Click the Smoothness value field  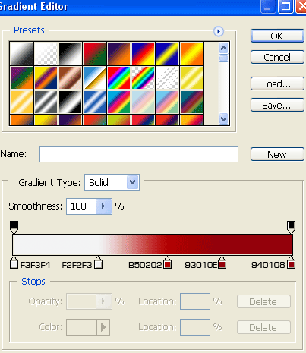pyautogui.click(x=81, y=206)
